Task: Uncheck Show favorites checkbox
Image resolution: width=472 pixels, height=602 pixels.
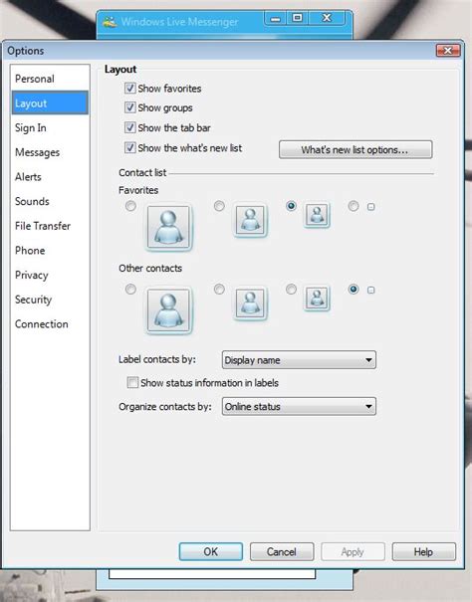Action: [x=129, y=89]
